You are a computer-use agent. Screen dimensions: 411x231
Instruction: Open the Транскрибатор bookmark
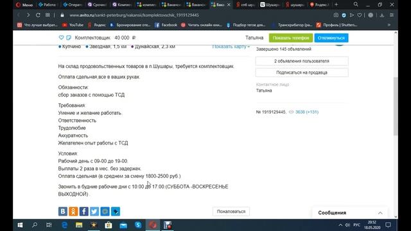[292, 25]
